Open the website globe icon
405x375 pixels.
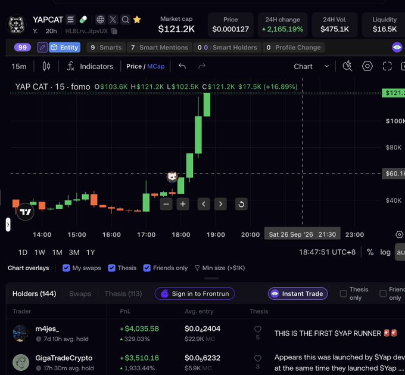tap(100, 20)
